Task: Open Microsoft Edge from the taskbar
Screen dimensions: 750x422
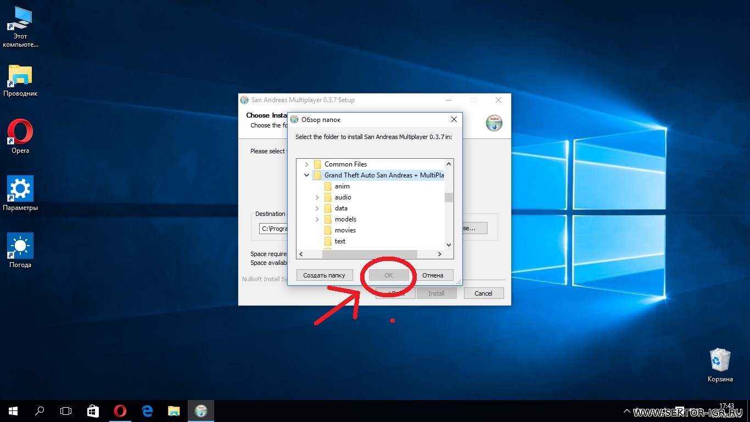Action: 147,410
